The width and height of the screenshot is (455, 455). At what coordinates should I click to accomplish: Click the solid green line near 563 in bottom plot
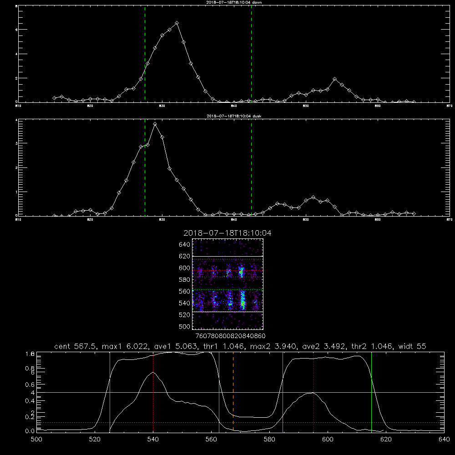pos(219,392)
